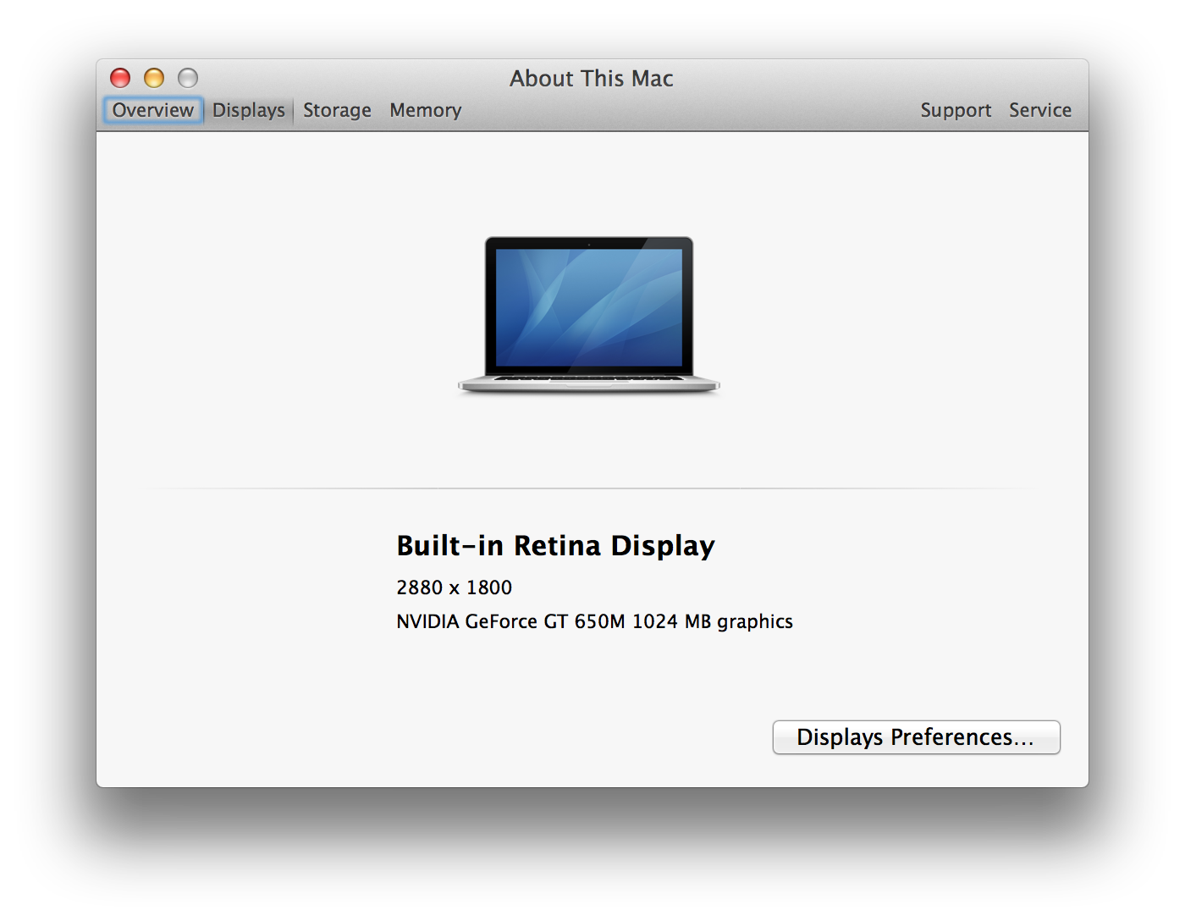
Task: Minimize the window with the yellow button
Action: [x=154, y=78]
